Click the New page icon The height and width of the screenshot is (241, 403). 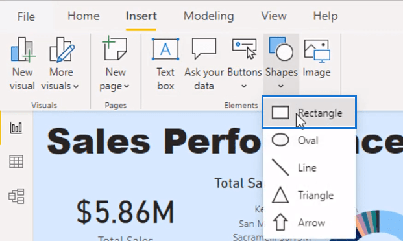[115, 48]
